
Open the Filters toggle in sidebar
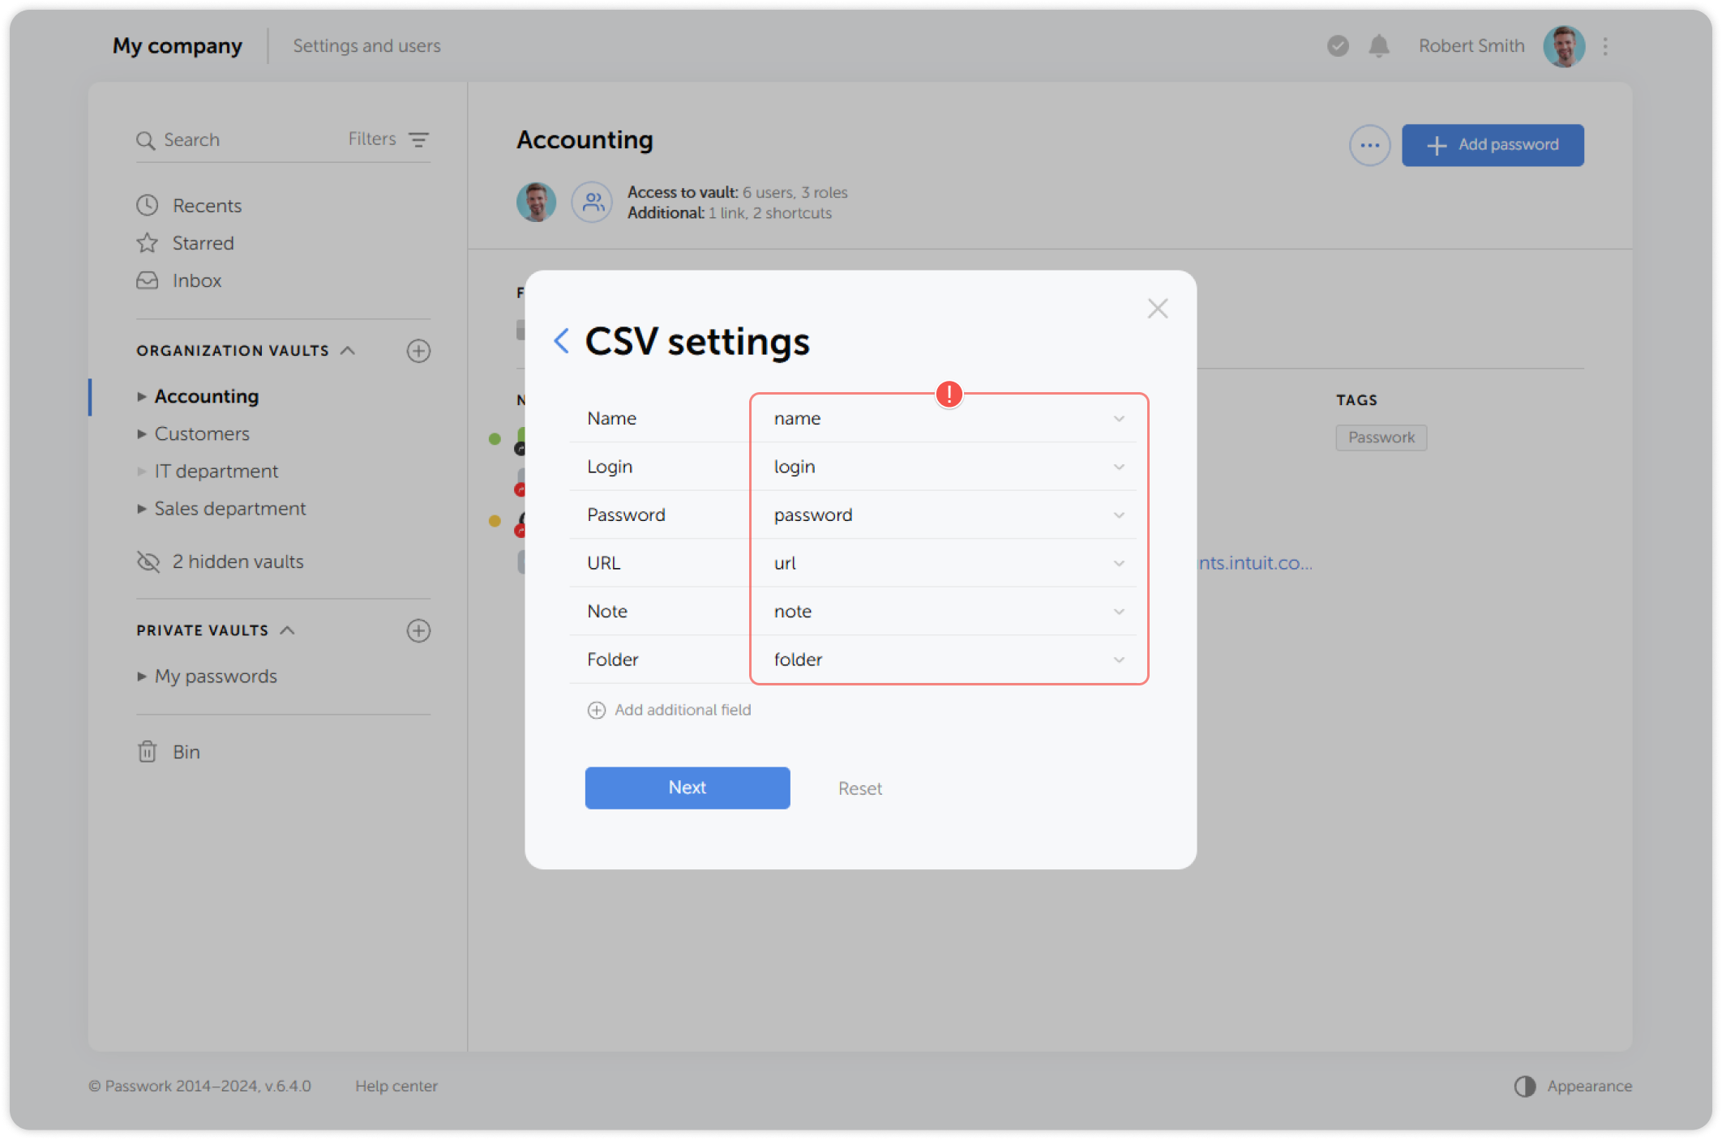click(388, 139)
